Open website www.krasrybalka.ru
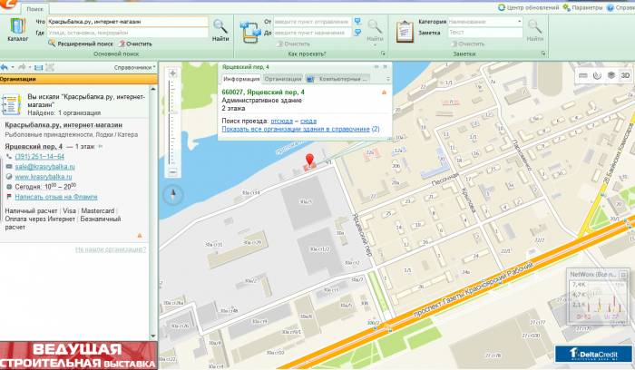The image size is (635, 370). 44,177
